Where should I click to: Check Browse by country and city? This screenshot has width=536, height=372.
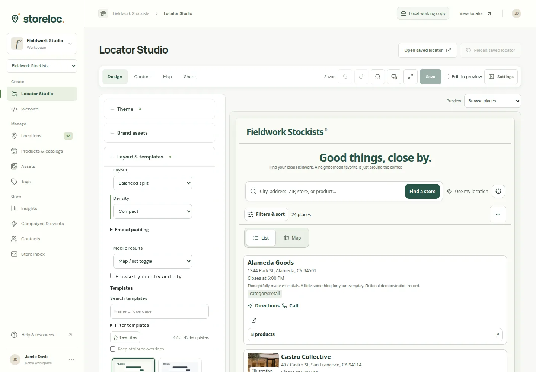tap(113, 276)
